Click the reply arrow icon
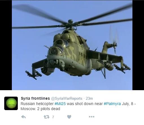 (x=23, y=117)
